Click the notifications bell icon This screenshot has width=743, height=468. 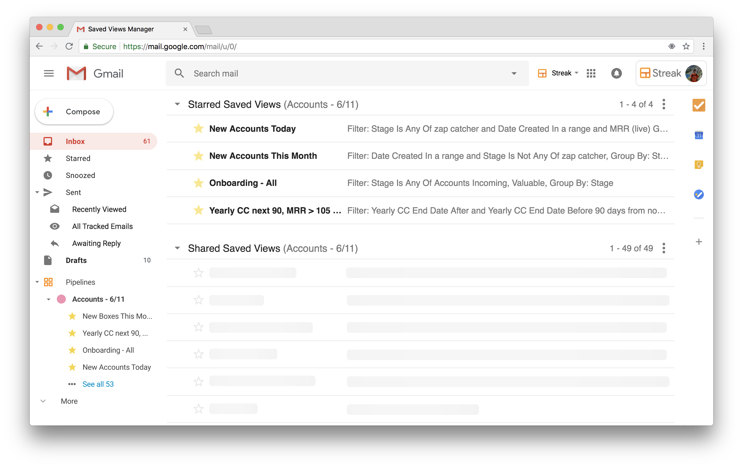616,73
